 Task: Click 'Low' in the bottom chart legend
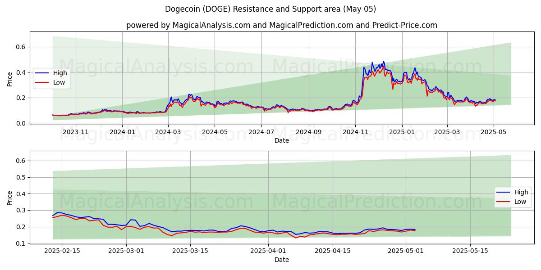click(520, 202)
